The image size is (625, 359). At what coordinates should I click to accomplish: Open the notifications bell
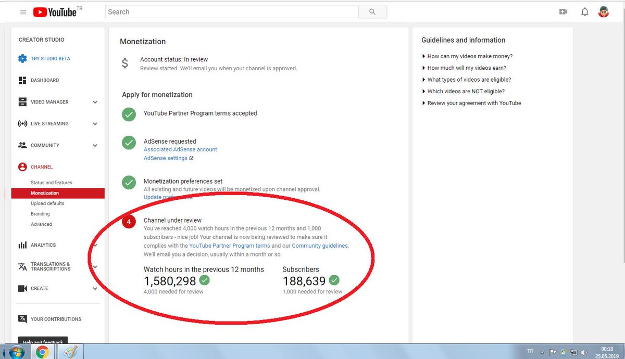pos(585,12)
